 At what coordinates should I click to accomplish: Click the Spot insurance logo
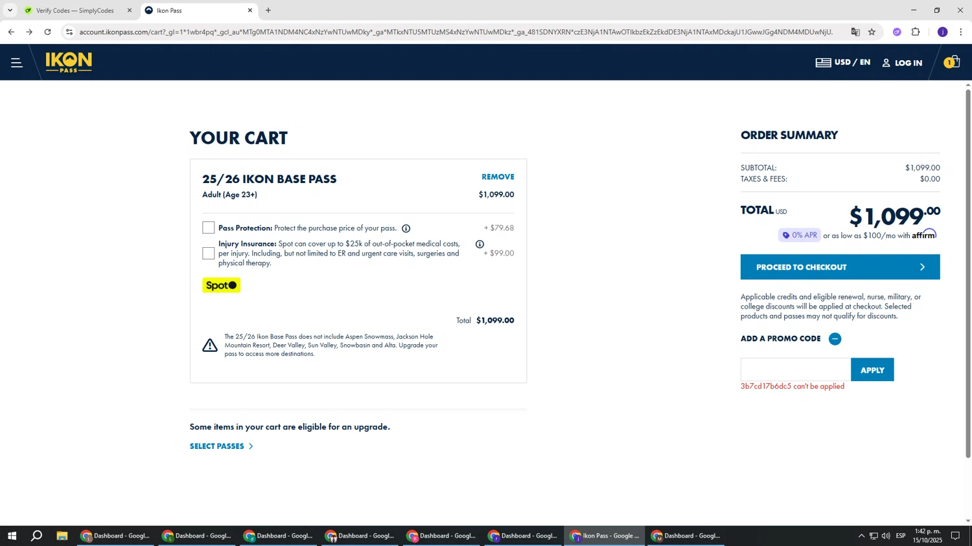222,285
